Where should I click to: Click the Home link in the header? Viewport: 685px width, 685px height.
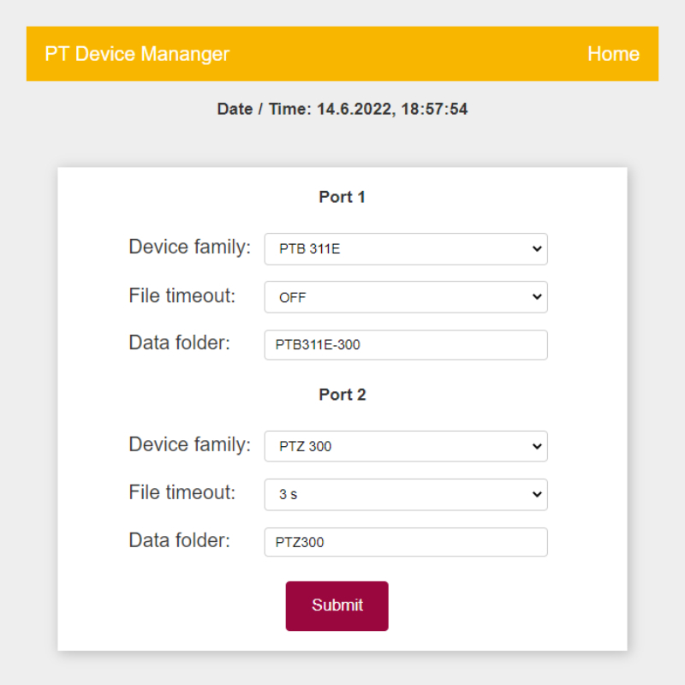click(x=613, y=54)
